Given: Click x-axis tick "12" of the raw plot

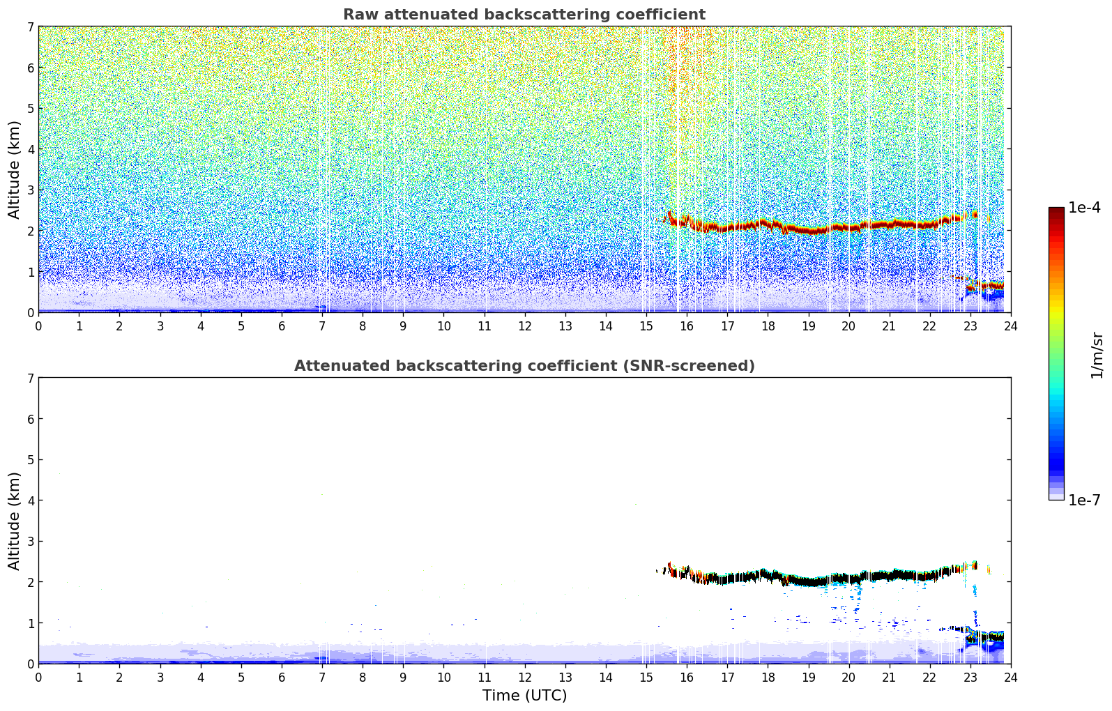Looking at the screenshot, I should point(524,325).
